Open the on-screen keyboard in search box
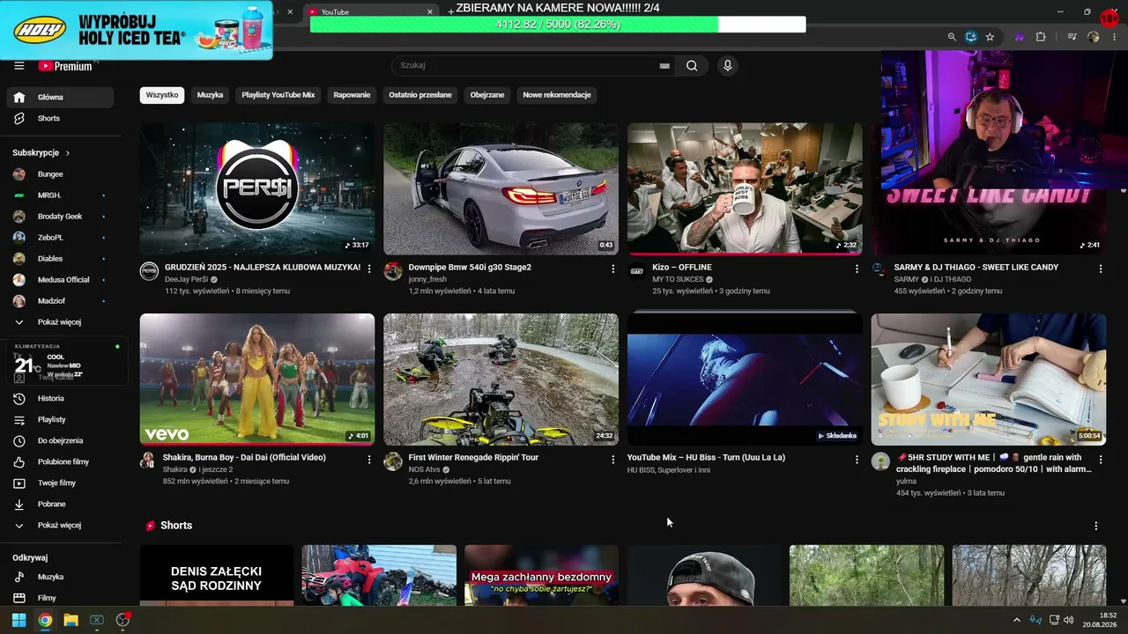This screenshot has height=634, width=1128. 664,66
